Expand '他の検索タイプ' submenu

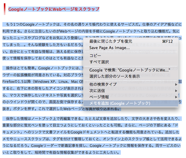131,84
